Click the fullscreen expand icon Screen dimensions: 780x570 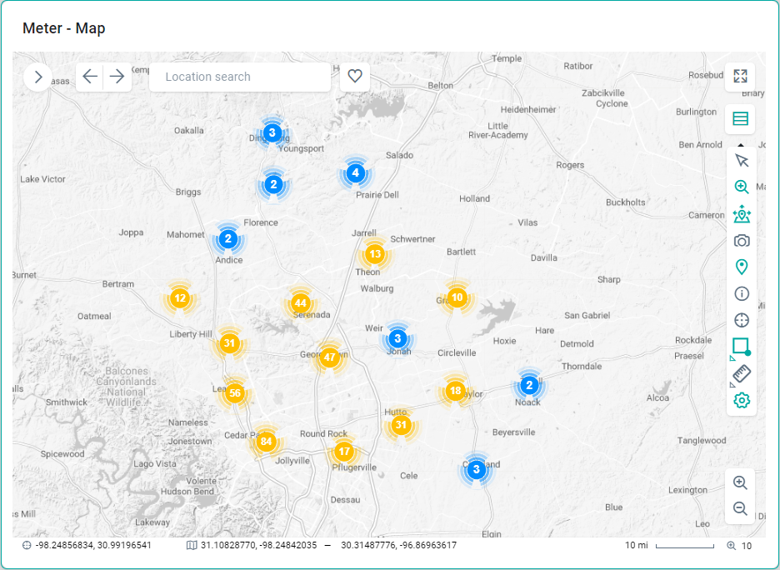pyautogui.click(x=740, y=77)
